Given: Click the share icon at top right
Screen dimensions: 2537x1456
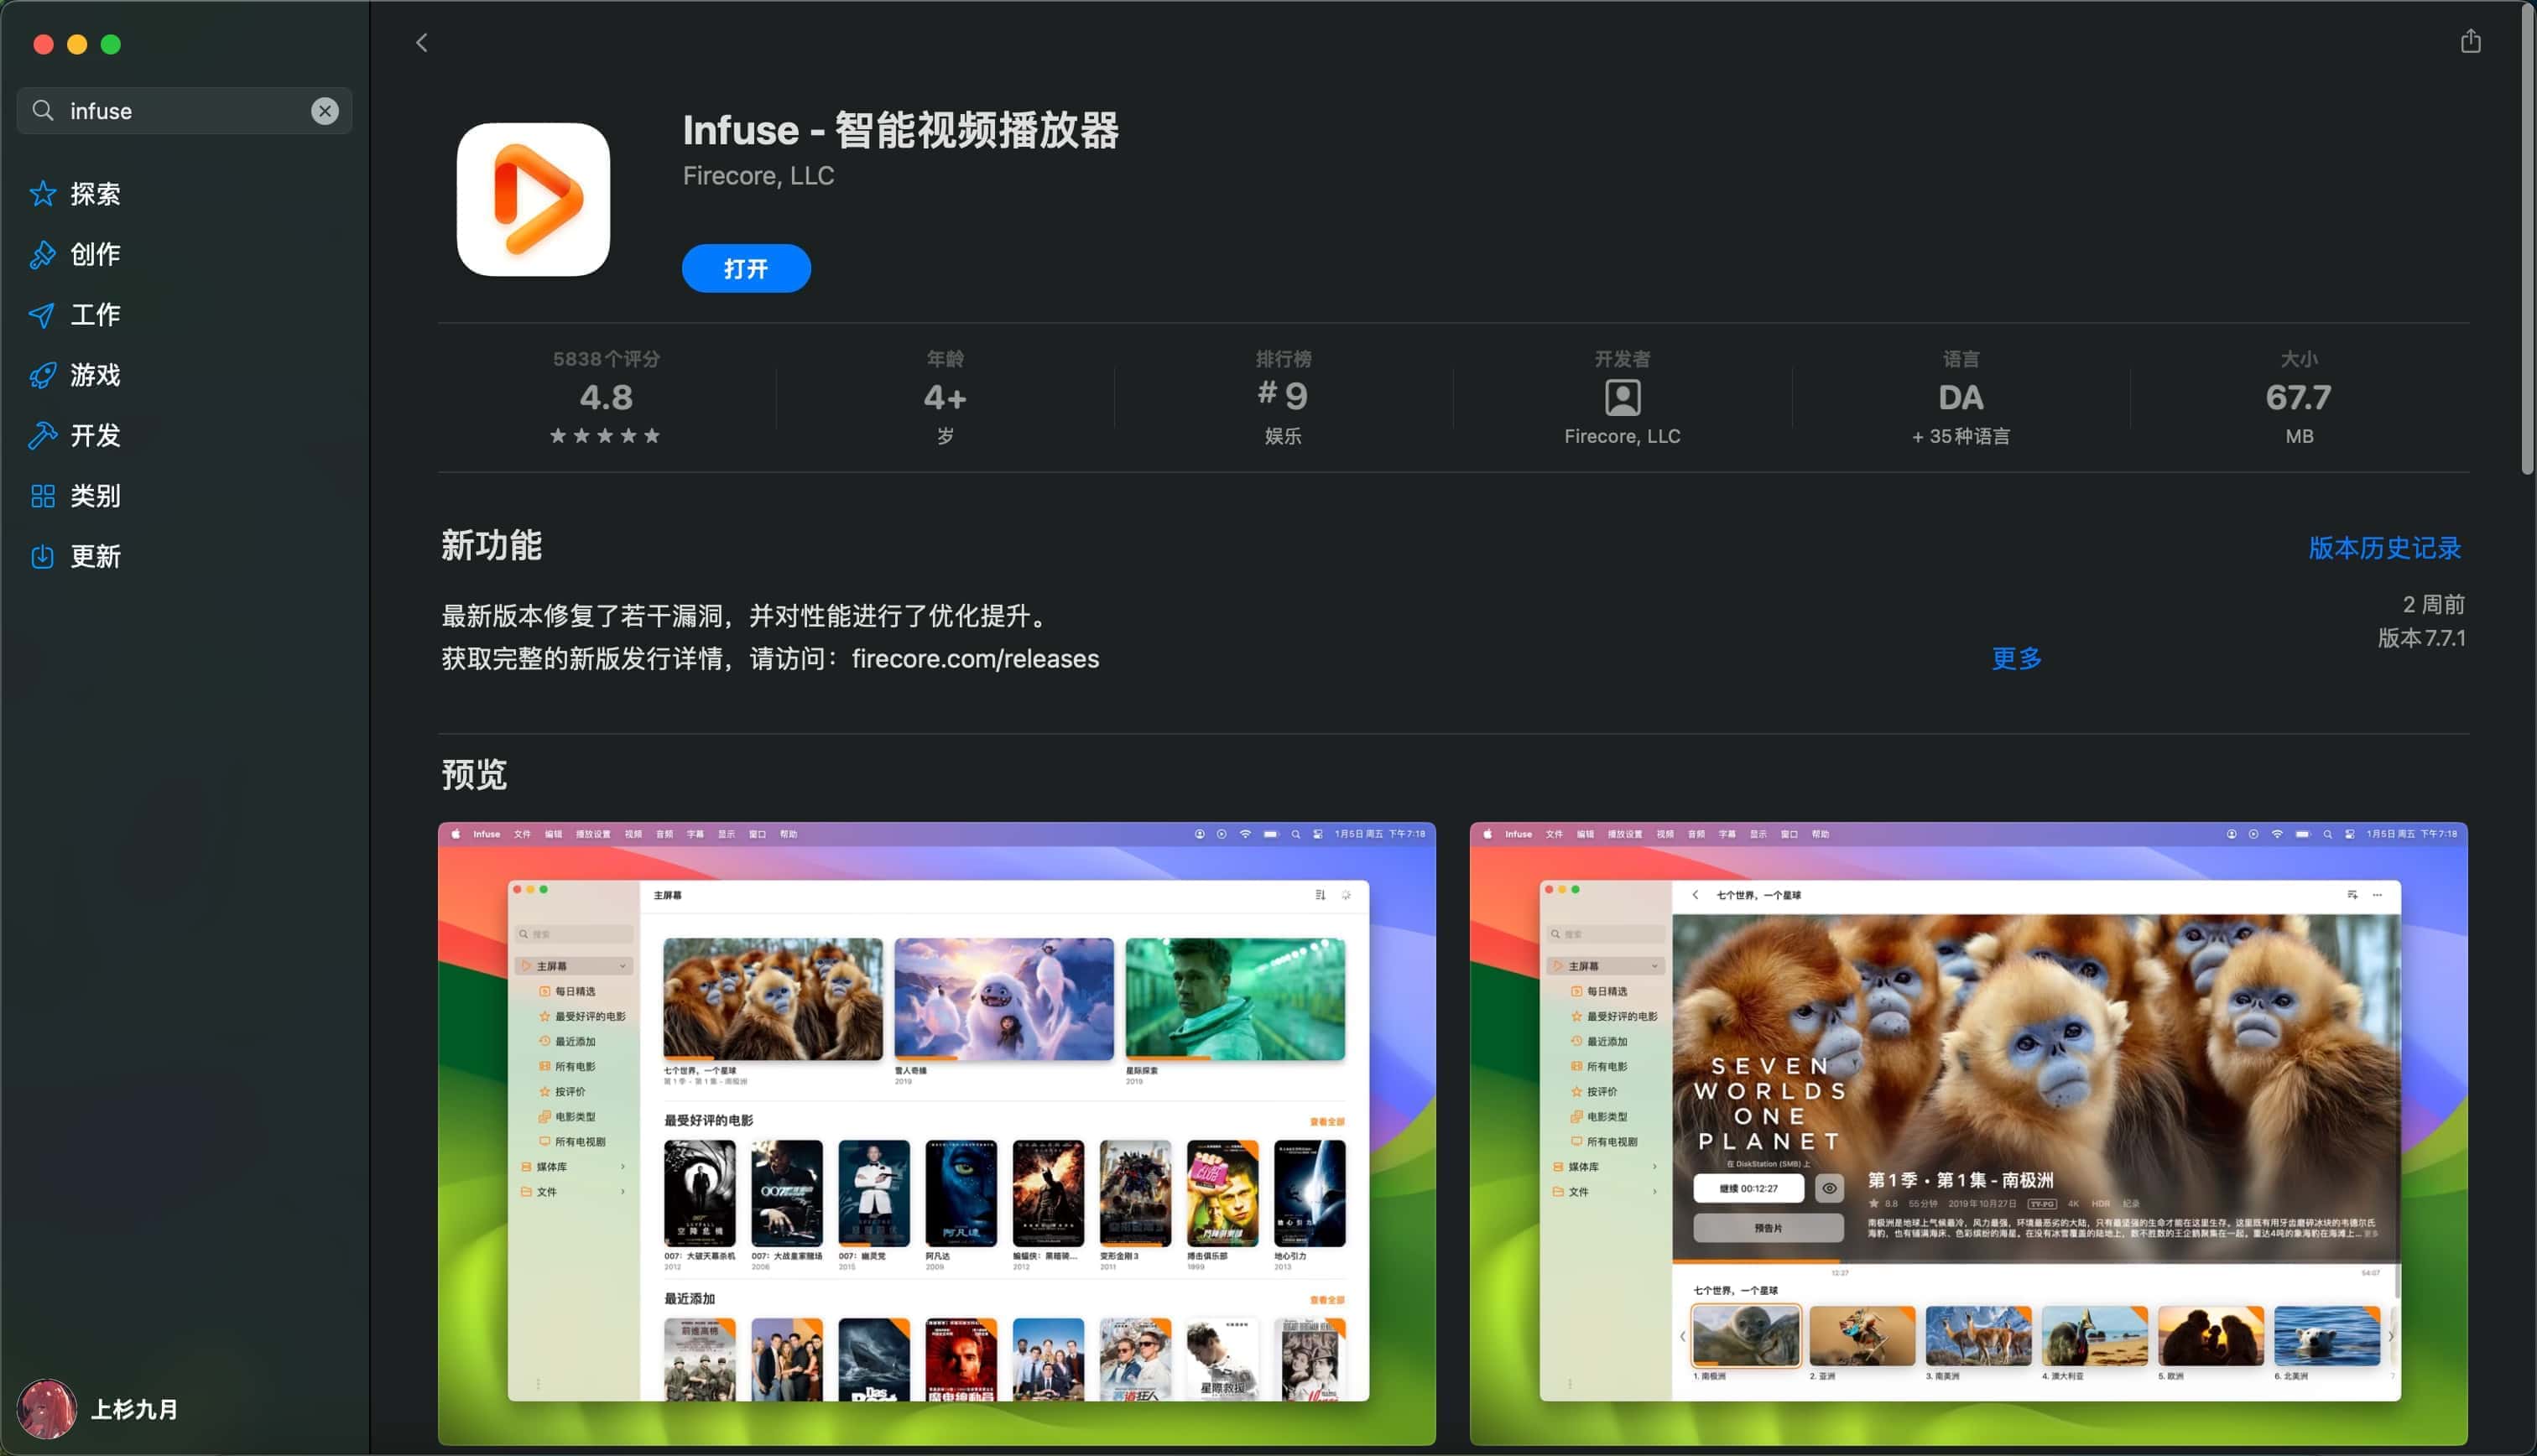Looking at the screenshot, I should pyautogui.click(x=2470, y=41).
